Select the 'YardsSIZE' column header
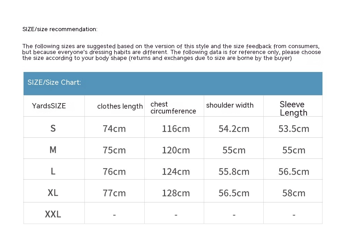This screenshot has height=245, width=346. tap(49, 106)
